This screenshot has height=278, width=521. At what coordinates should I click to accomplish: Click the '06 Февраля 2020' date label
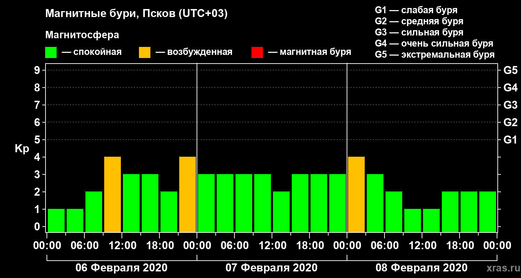122,268
